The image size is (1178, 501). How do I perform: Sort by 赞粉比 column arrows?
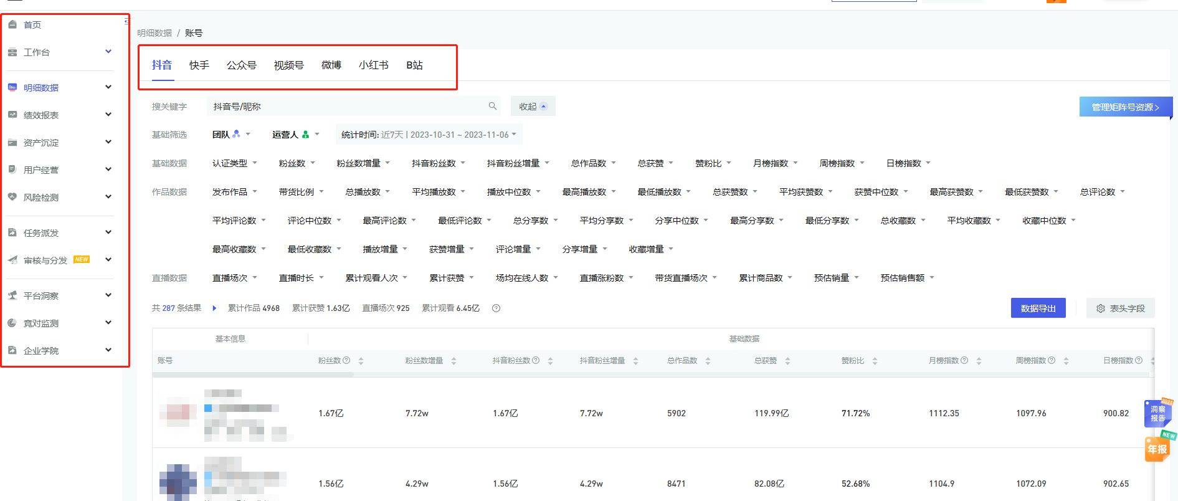875,361
